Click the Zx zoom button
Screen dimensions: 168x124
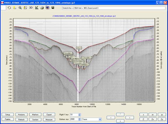point(153,119)
